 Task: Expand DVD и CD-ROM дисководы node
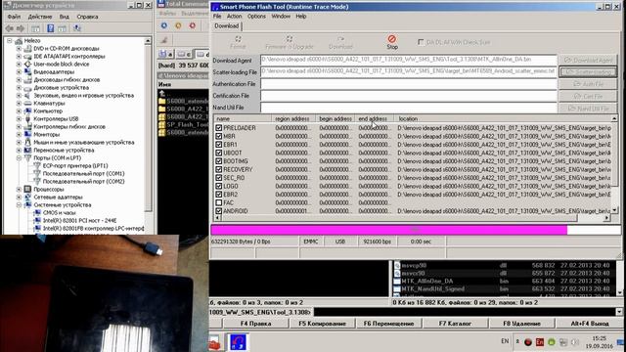pos(19,49)
